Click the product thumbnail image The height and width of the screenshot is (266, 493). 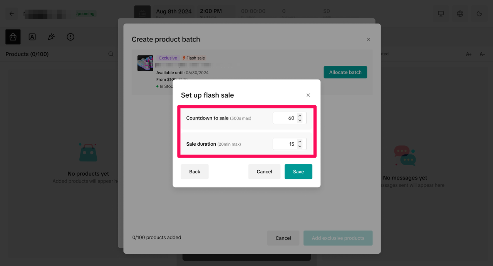[x=145, y=63]
